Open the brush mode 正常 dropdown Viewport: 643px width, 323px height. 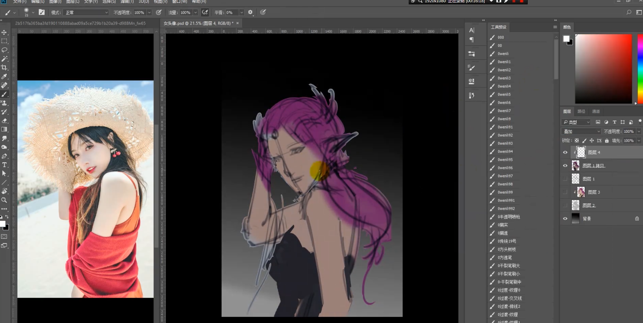click(86, 12)
